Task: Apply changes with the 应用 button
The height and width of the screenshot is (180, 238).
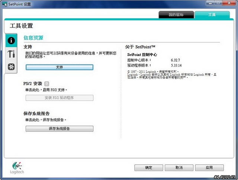Action: click(x=209, y=168)
